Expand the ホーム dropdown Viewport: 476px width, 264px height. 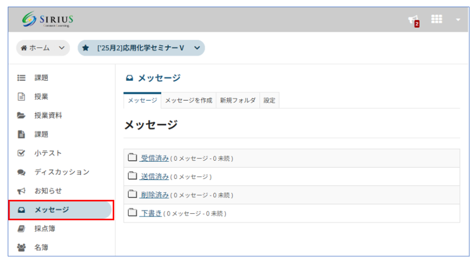point(43,48)
